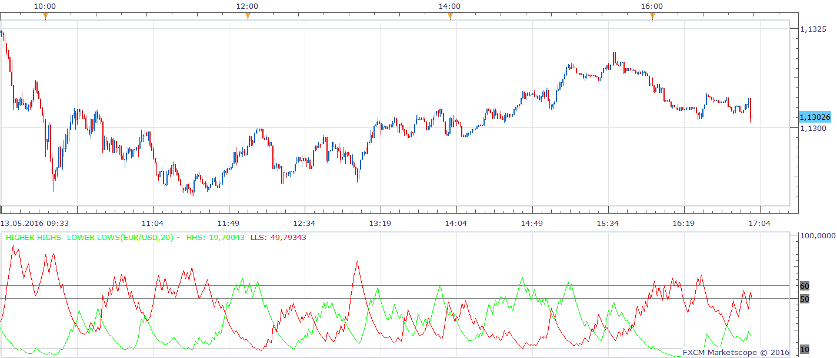Click the 10:00 orange time marker
This screenshot has height=358, width=837.
(45, 16)
